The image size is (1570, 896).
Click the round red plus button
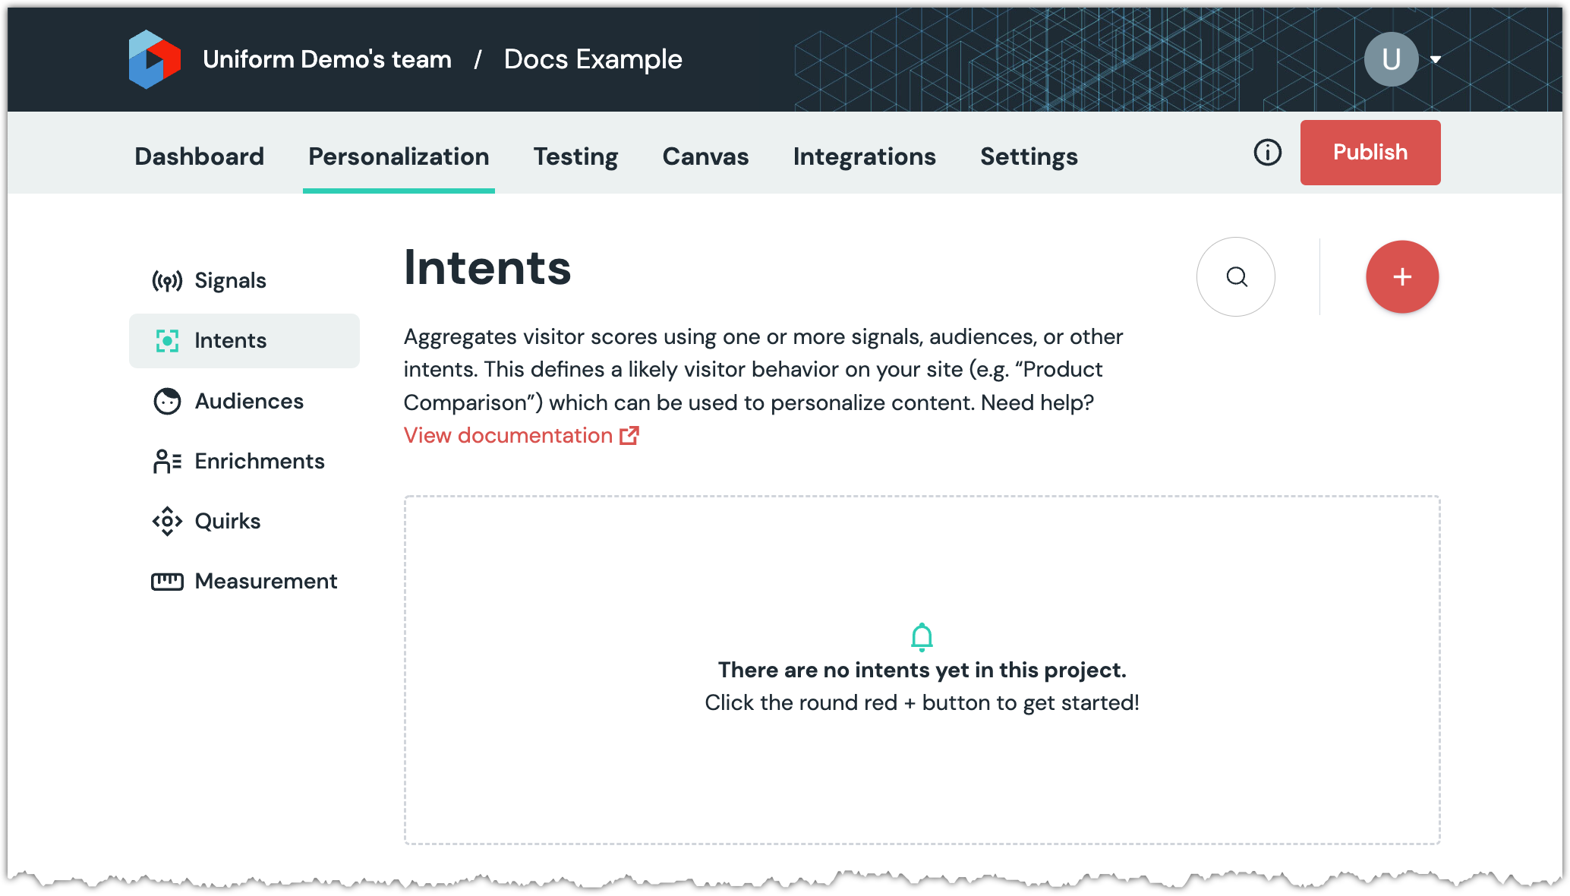coord(1401,277)
